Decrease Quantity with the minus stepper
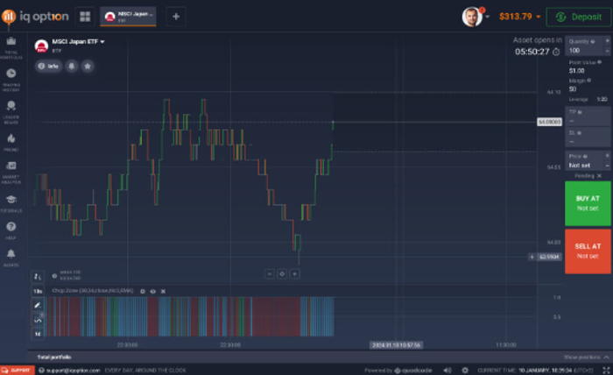The height and width of the screenshot is (375, 613). click(607, 51)
